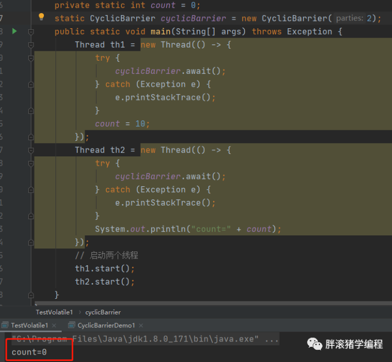Viewport: 392px width, 362px height.
Task: Click 'count = 10' assignment text
Action: point(122,123)
